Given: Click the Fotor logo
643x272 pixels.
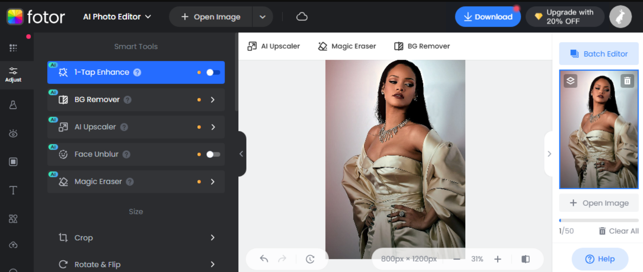Looking at the screenshot, I should click(35, 17).
